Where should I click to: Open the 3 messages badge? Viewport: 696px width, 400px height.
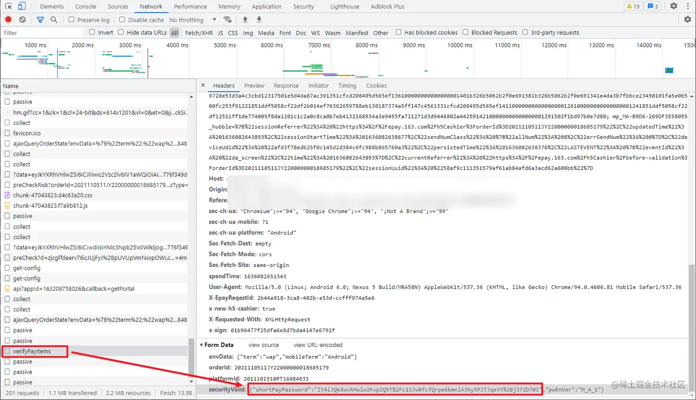(x=653, y=6)
